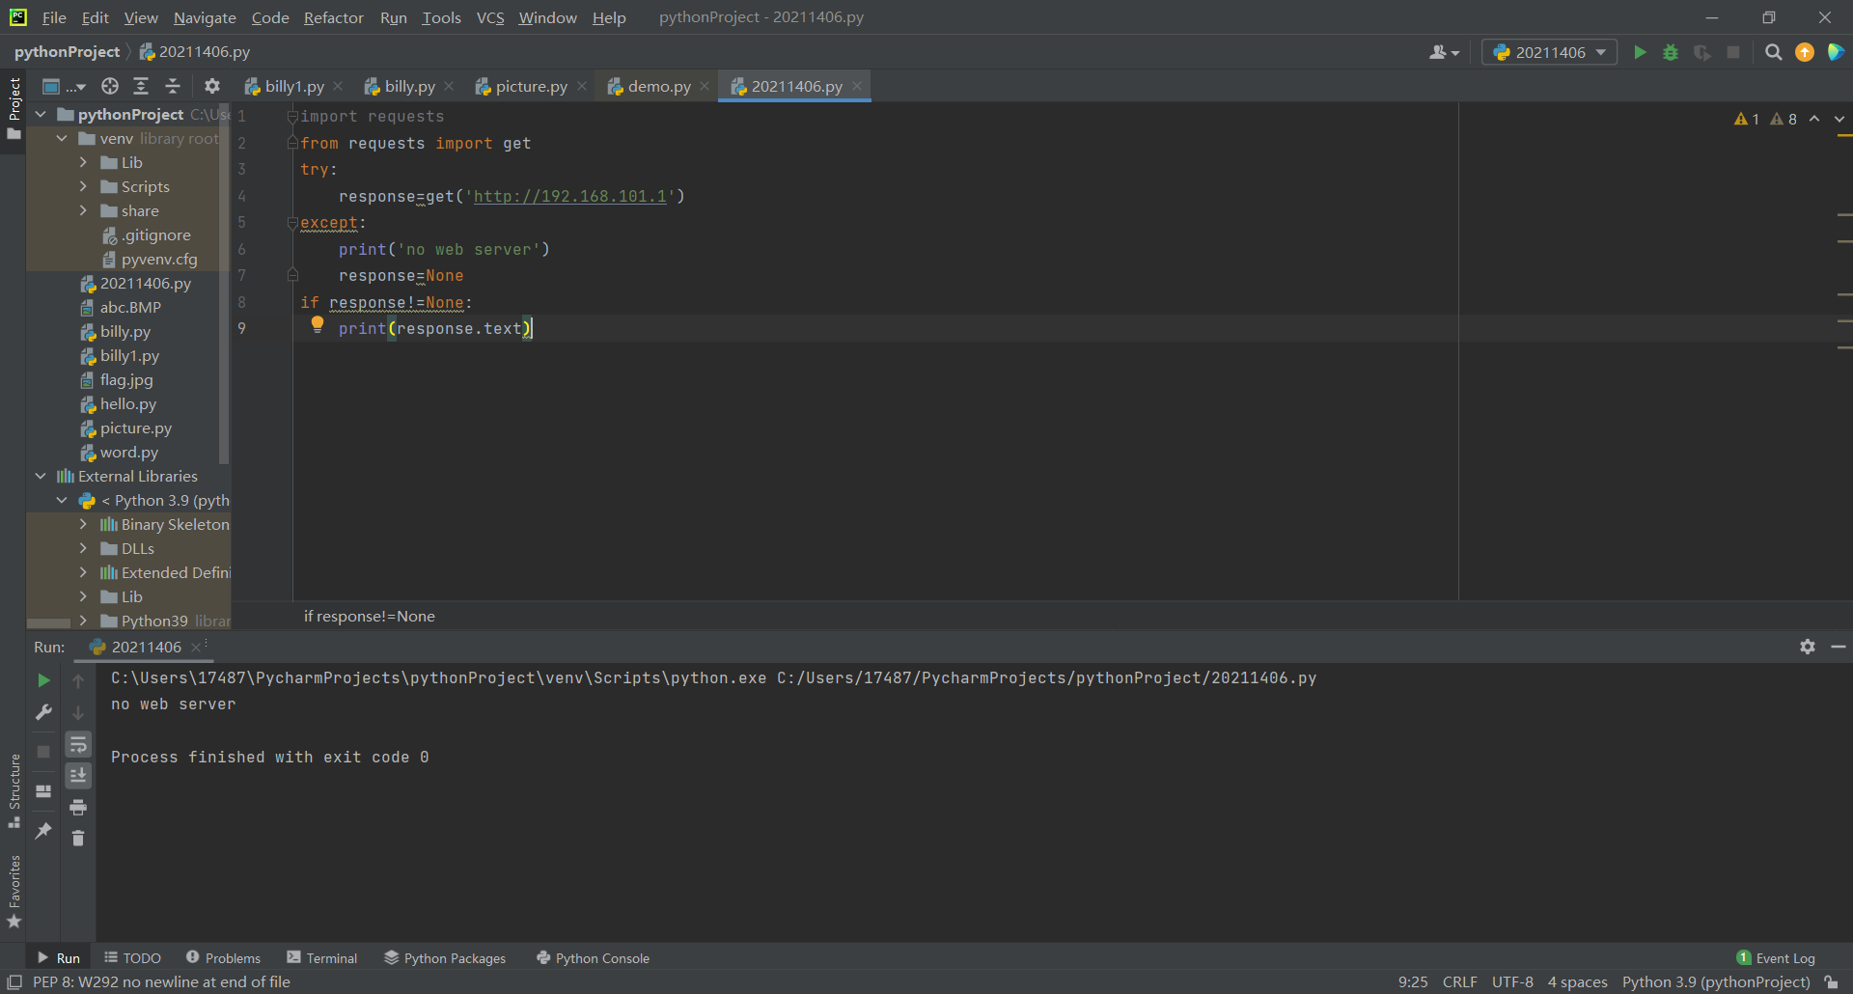Change file encoding UTF-8
The height and width of the screenshot is (994, 1853).
(1512, 981)
